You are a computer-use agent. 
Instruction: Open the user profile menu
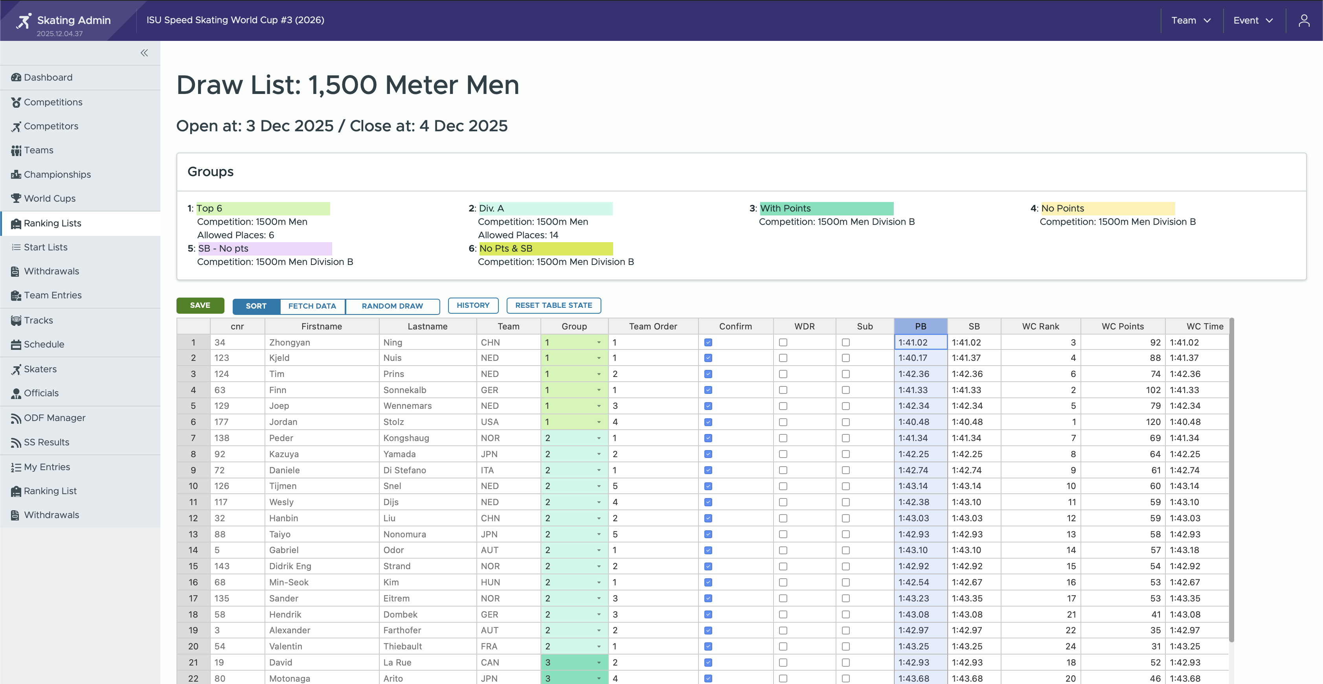1304,20
